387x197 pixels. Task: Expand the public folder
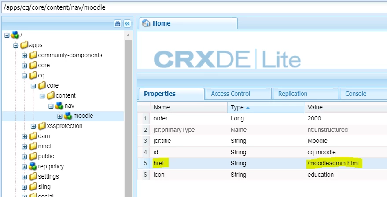click(x=24, y=157)
